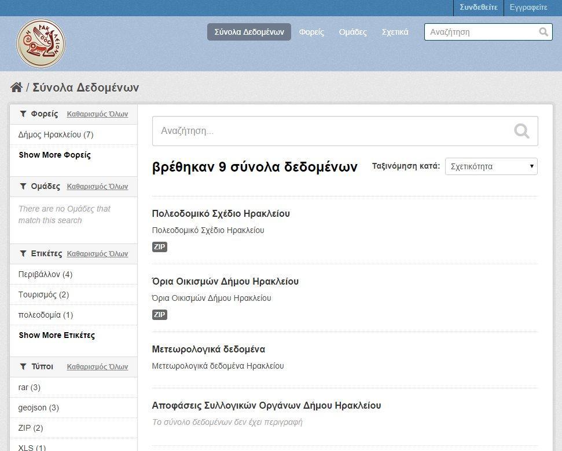Click ZIP badge under Όρια Οικισμών Δήμου Ηρακλείου
Screen dimensions: 562x451
point(160,315)
